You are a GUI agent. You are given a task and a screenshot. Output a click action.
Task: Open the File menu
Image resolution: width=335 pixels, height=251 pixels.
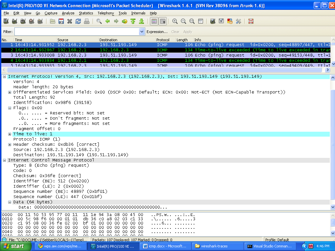(7, 13)
